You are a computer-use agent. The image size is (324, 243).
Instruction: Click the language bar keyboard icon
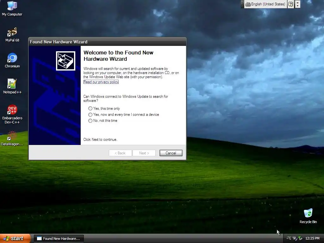tap(248, 4)
